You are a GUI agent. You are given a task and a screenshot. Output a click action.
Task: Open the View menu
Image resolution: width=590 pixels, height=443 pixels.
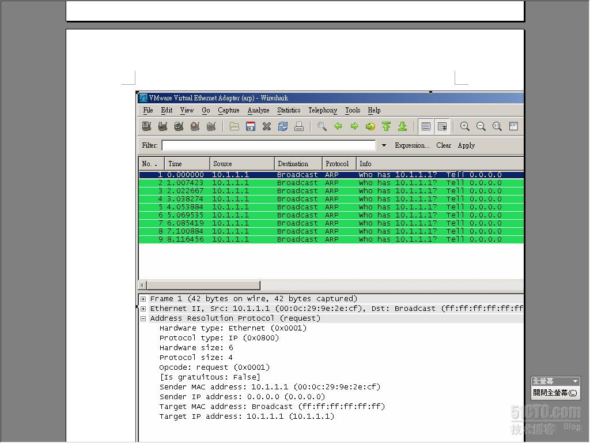[x=187, y=110]
